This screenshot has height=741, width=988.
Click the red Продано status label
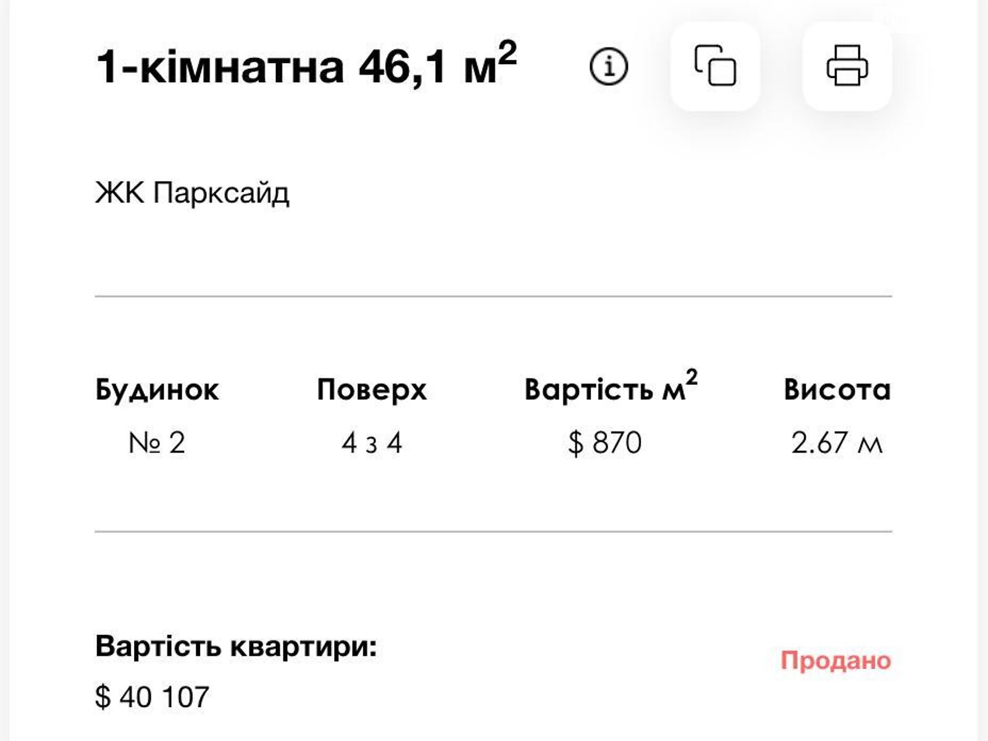coord(835,660)
